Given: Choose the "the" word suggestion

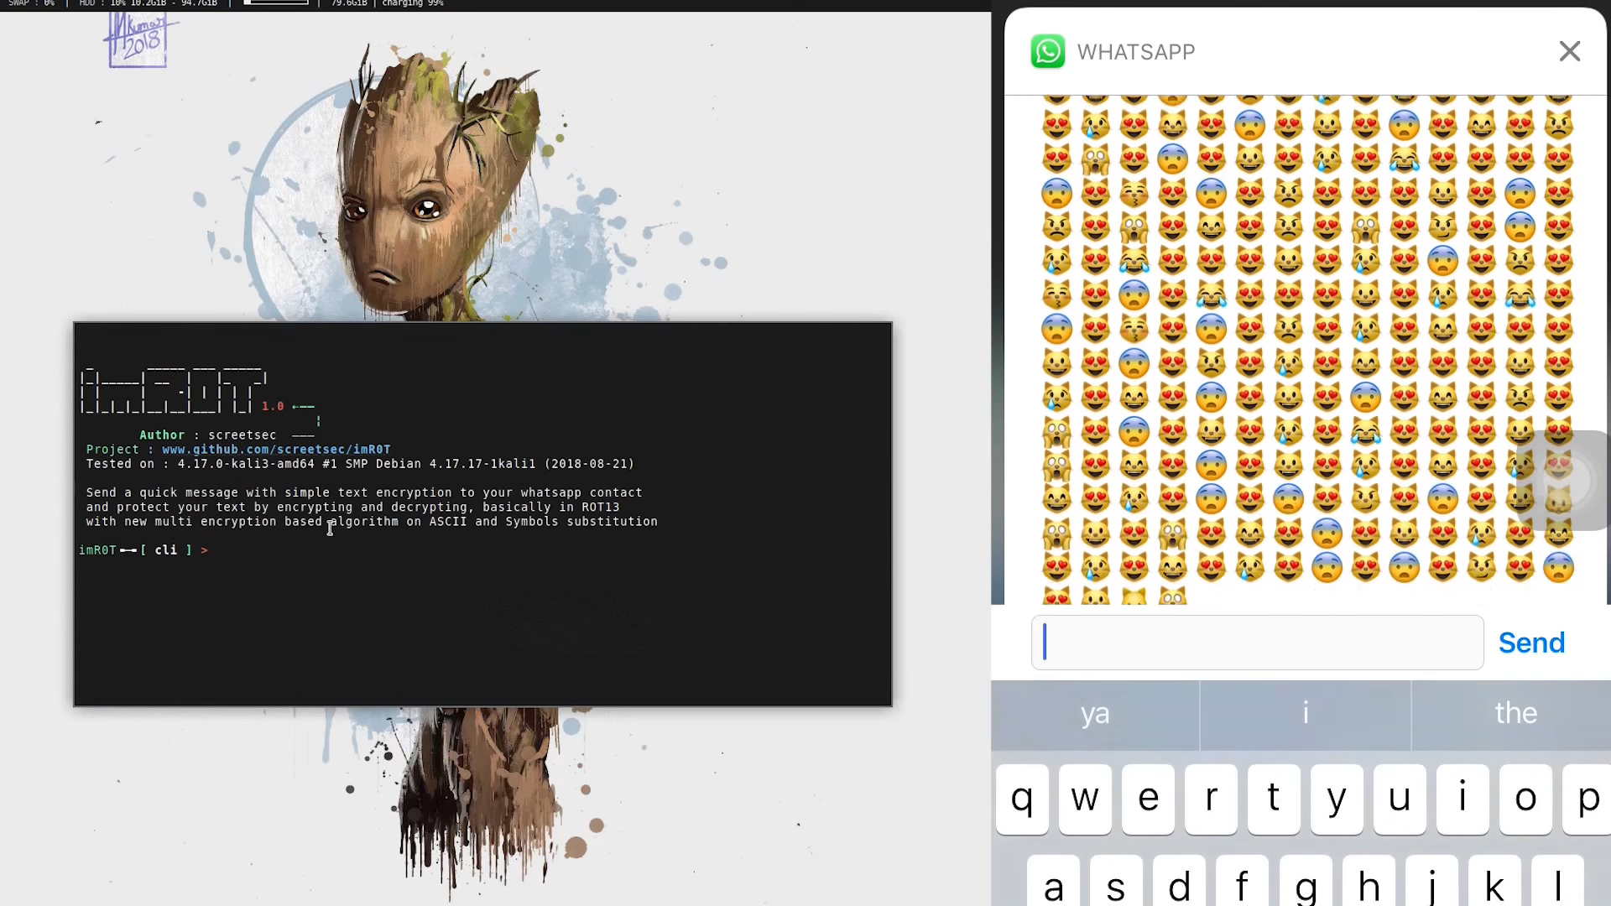Looking at the screenshot, I should tap(1515, 714).
